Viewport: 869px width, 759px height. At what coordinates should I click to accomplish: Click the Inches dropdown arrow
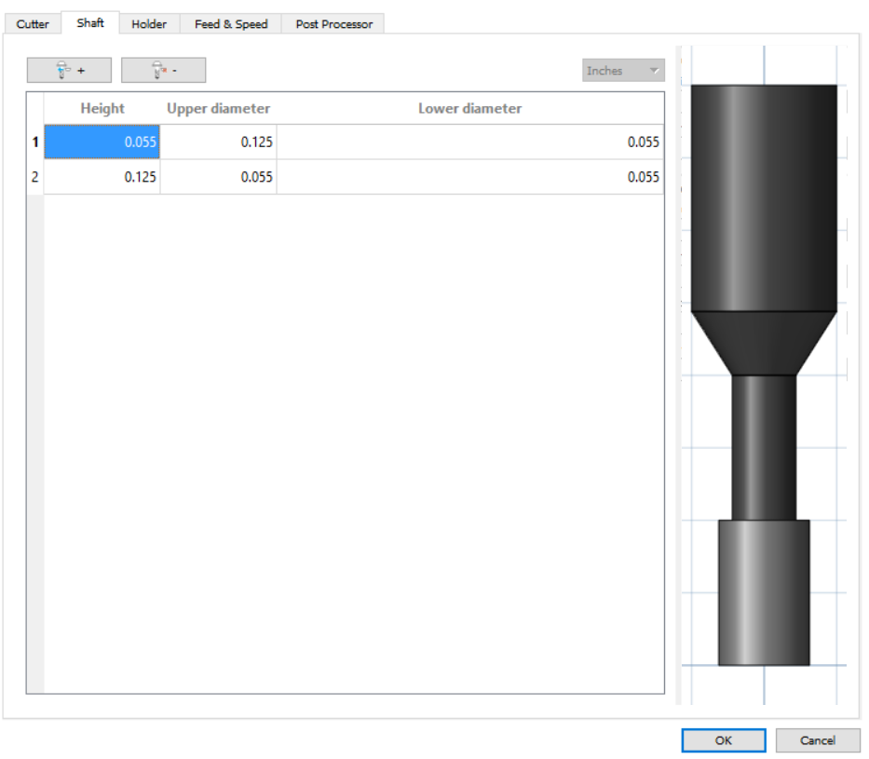point(653,70)
